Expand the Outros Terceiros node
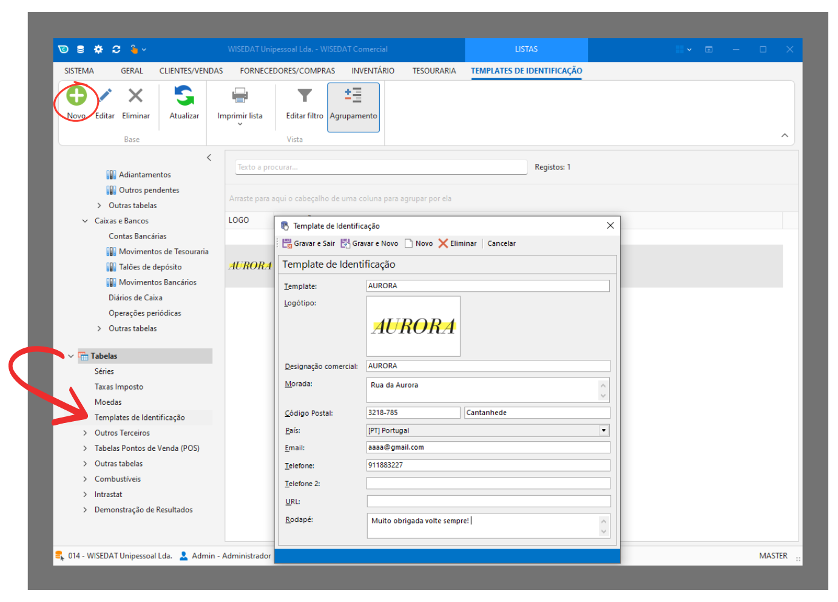The height and width of the screenshot is (602, 838). point(85,433)
